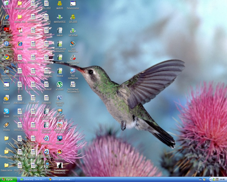Switch to Chrome Лента друзей taskbar window
The image size is (227, 182).
pos(61,180)
